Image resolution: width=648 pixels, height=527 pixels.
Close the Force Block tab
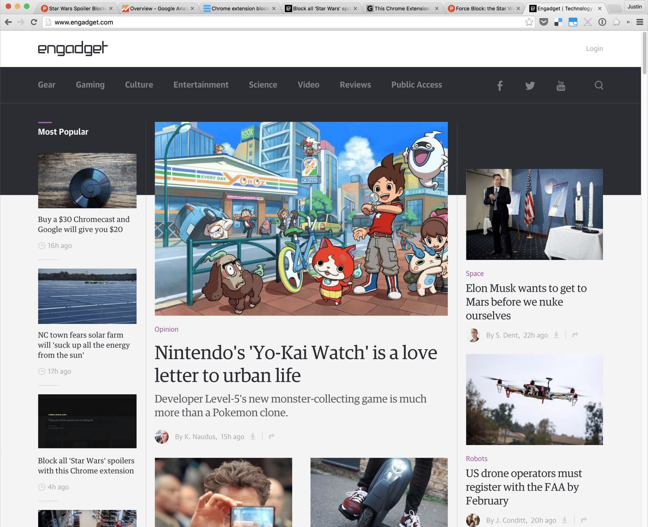pyautogui.click(x=518, y=8)
